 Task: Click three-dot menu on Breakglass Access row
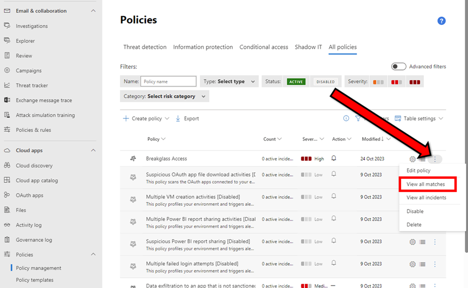point(435,159)
